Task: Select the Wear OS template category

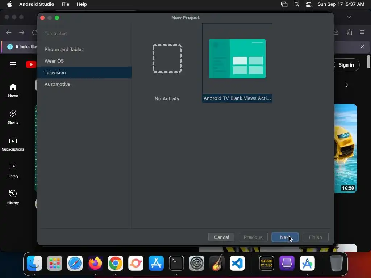Action: [84, 61]
